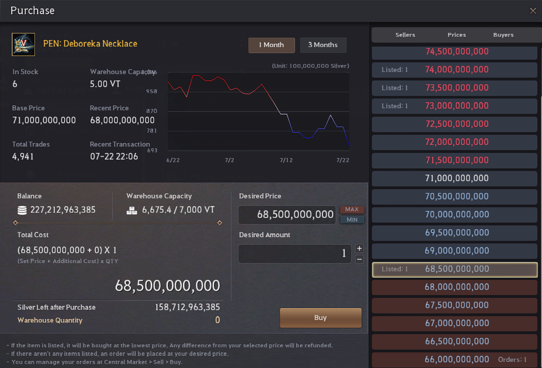The image size is (542, 368).
Task: Click the Buy button
Action: [x=320, y=318]
